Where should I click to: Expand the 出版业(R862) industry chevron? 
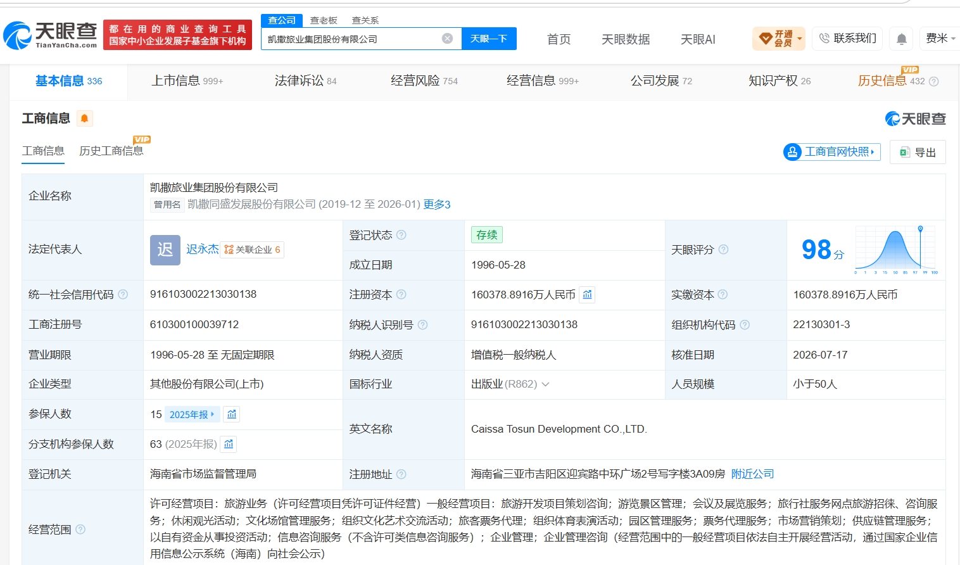tap(546, 384)
